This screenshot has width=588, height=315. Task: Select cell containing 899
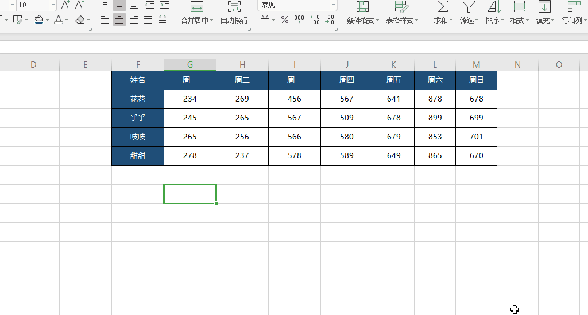point(435,118)
